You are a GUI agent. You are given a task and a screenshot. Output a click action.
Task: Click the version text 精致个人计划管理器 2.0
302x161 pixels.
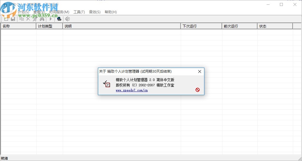coord(135,80)
